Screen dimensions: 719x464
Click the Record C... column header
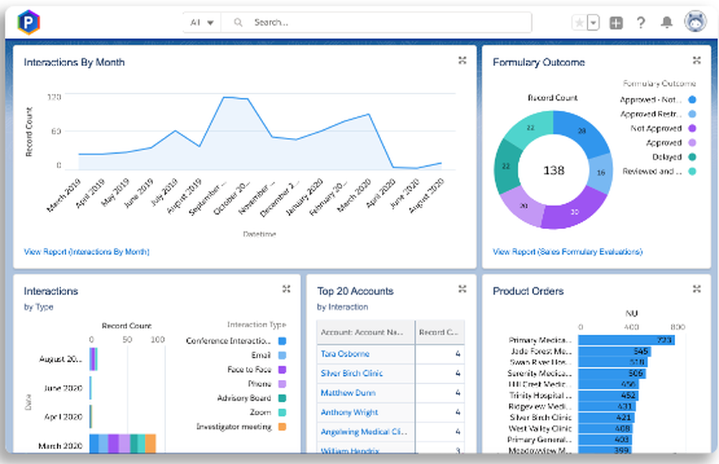pyautogui.click(x=440, y=332)
